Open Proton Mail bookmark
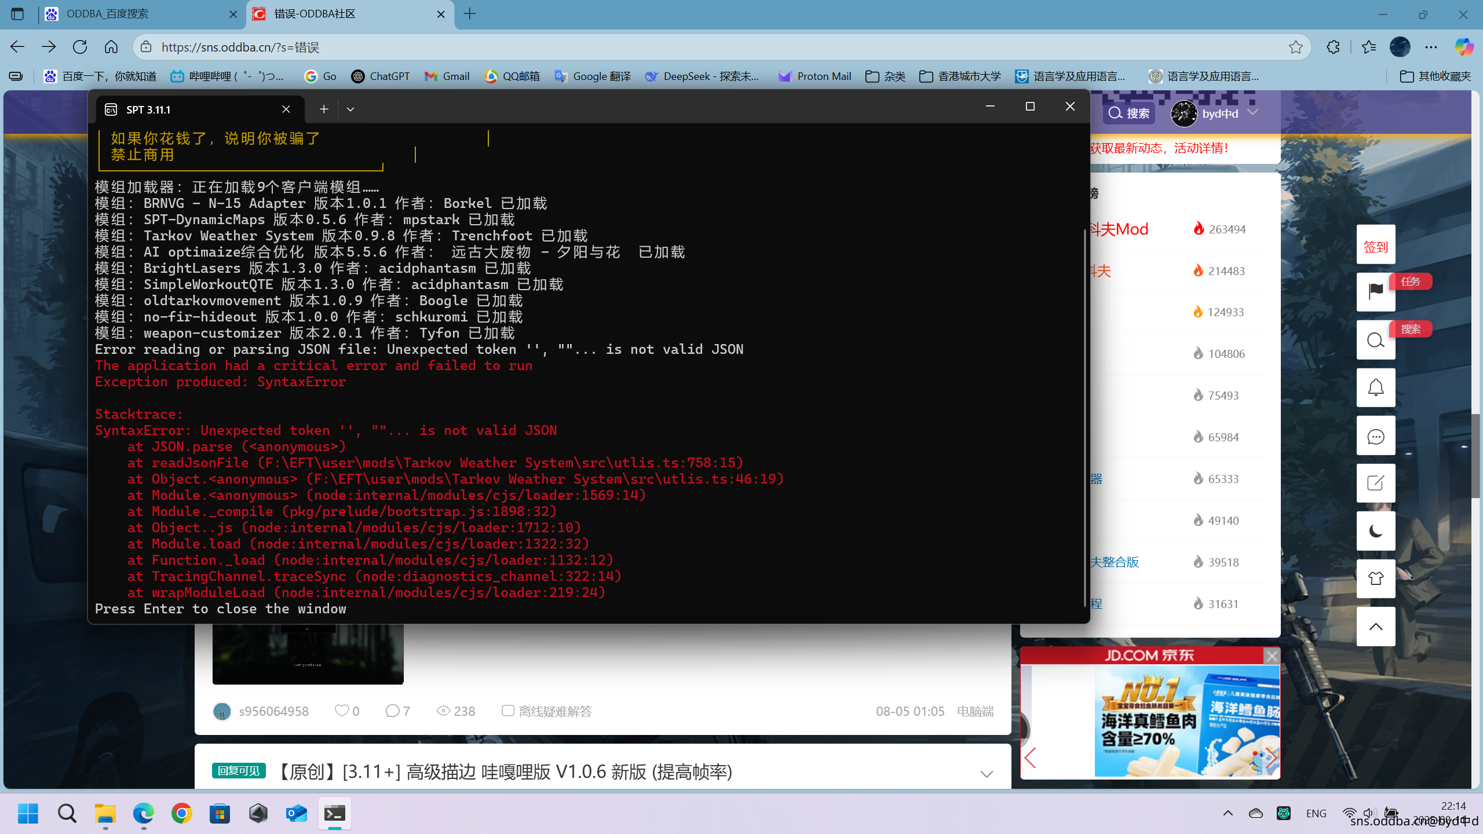The image size is (1483, 834). click(814, 76)
